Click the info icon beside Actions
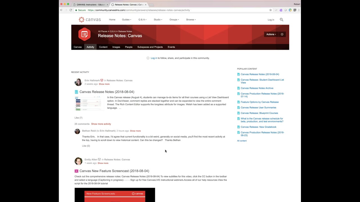 [x=282, y=34]
